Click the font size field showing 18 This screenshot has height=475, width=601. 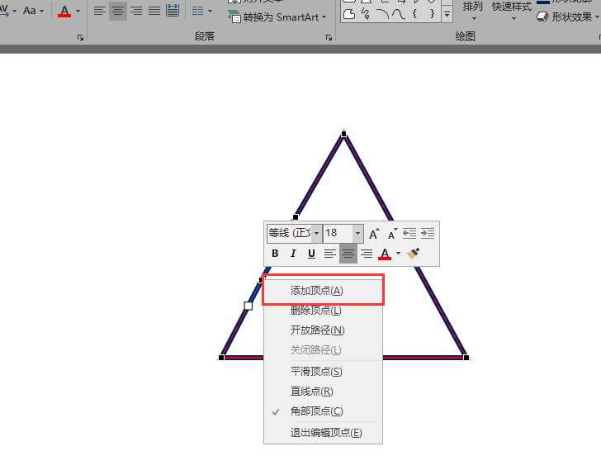click(x=338, y=233)
